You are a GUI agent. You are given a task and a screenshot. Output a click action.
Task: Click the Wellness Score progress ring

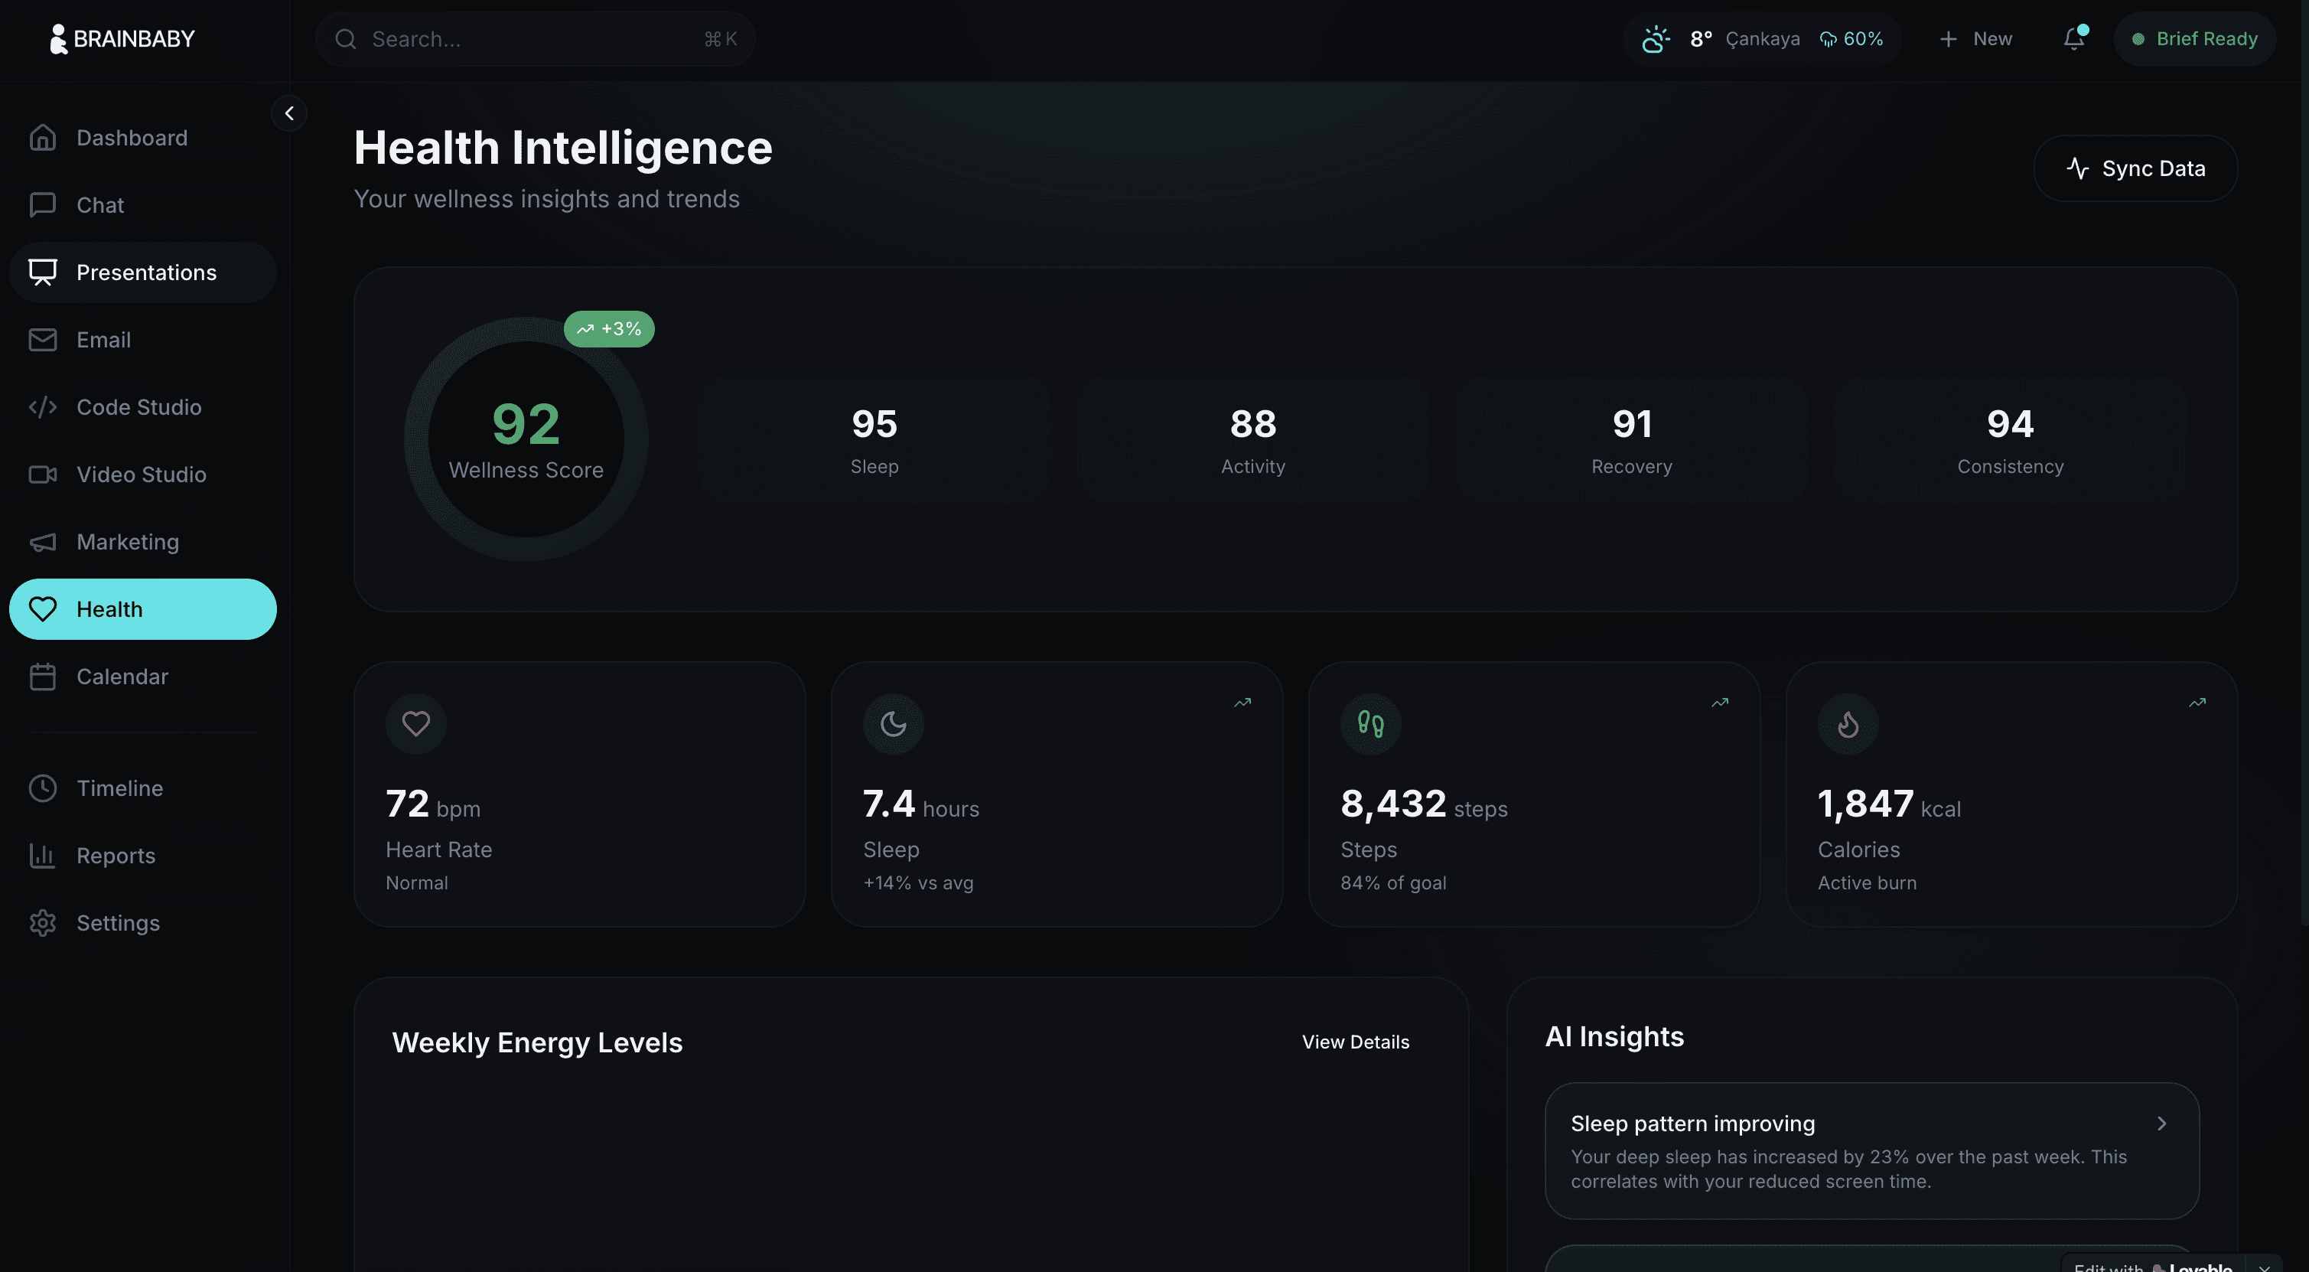[526, 439]
